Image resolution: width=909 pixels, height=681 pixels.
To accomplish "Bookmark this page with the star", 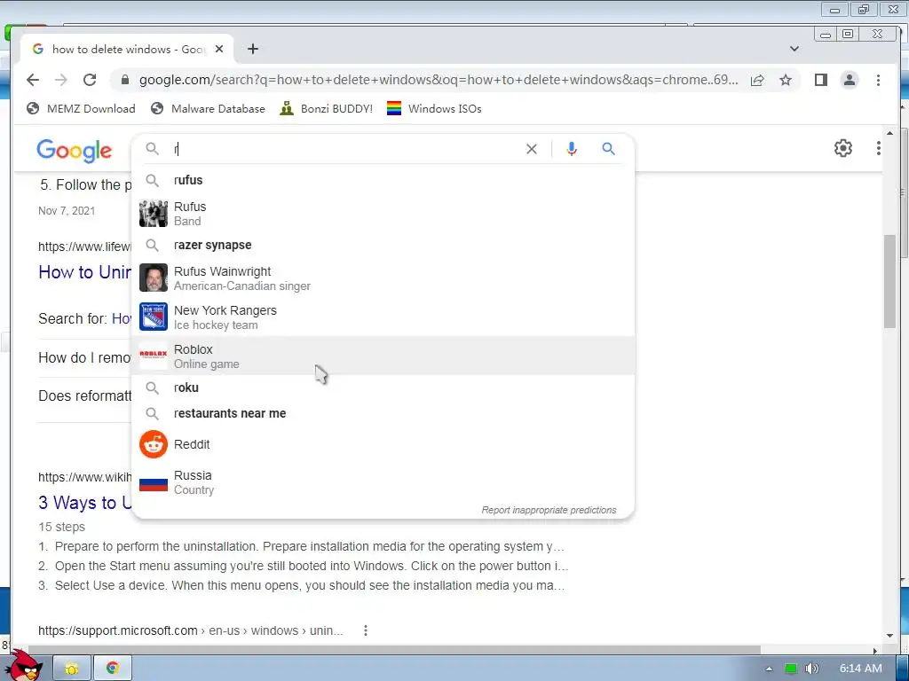I will tap(786, 80).
